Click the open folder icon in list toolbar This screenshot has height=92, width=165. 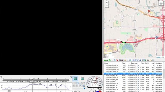point(151,60)
